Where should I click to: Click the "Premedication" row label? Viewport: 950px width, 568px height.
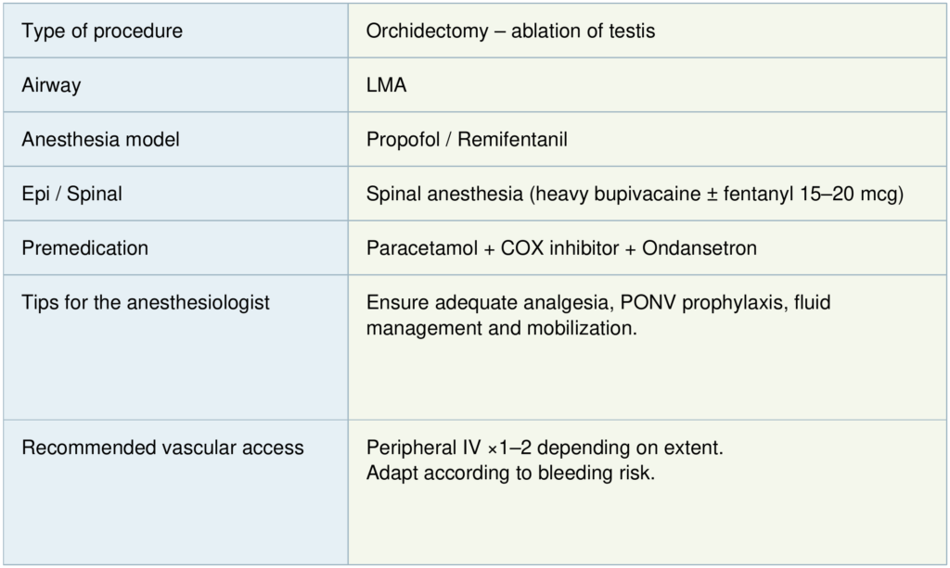84,248
